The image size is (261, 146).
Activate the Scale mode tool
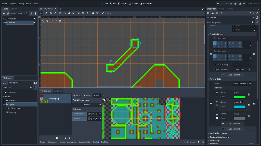click(x=55, y=13)
